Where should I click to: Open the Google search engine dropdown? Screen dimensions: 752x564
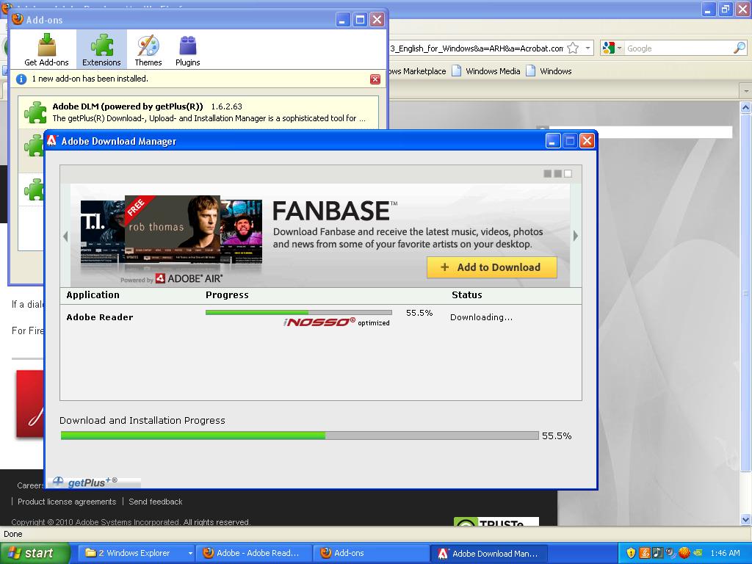(612, 48)
